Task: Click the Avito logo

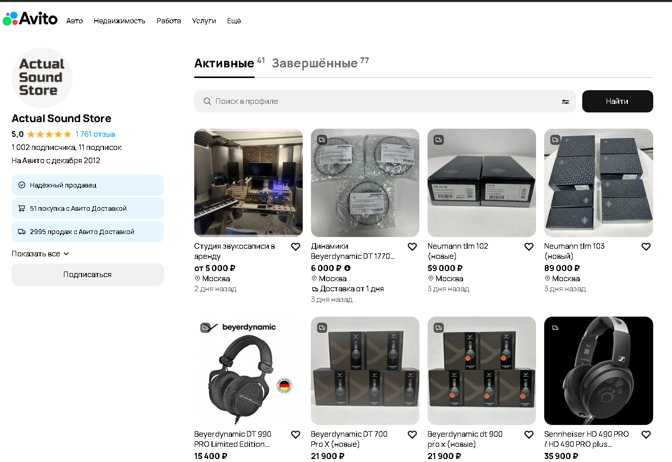Action: [x=30, y=19]
